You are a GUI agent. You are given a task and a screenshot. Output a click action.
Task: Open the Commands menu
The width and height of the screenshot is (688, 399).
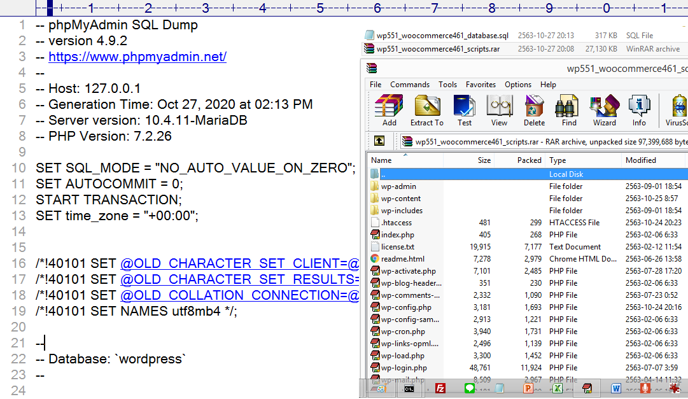(410, 85)
